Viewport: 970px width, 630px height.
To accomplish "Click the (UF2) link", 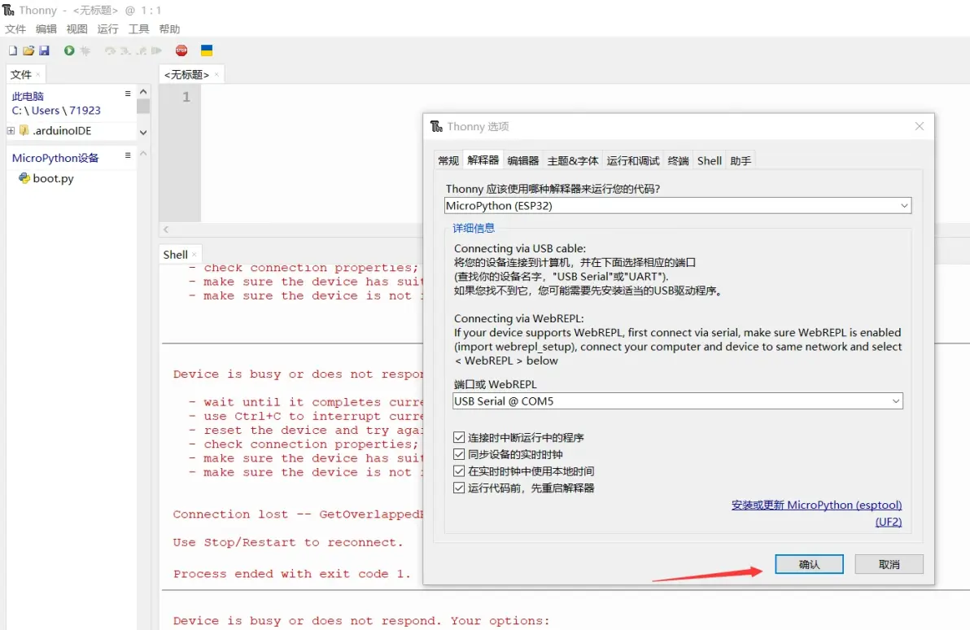I will (x=889, y=522).
